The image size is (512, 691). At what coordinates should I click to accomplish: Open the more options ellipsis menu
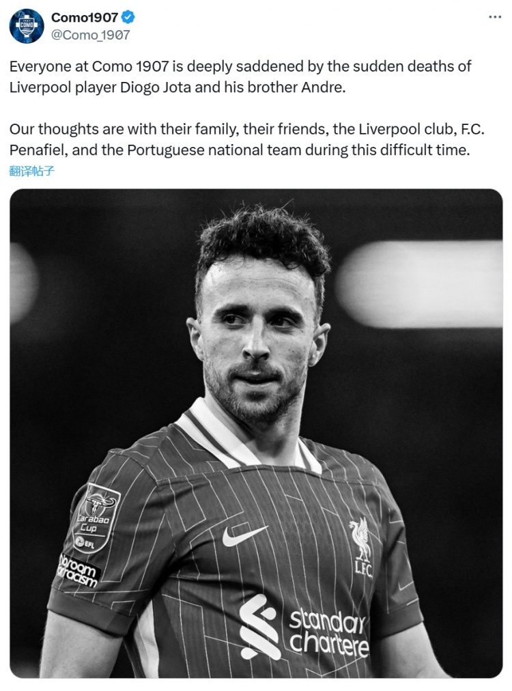tap(495, 16)
